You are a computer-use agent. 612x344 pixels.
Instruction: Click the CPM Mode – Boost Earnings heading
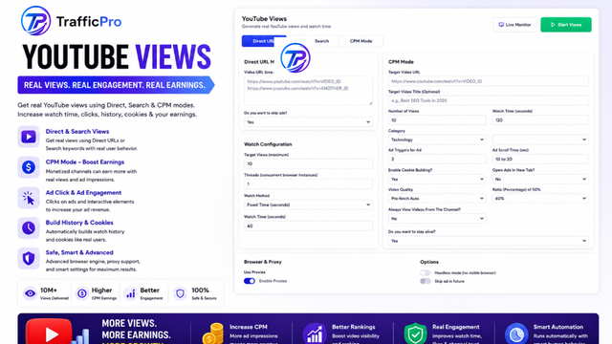coord(85,161)
